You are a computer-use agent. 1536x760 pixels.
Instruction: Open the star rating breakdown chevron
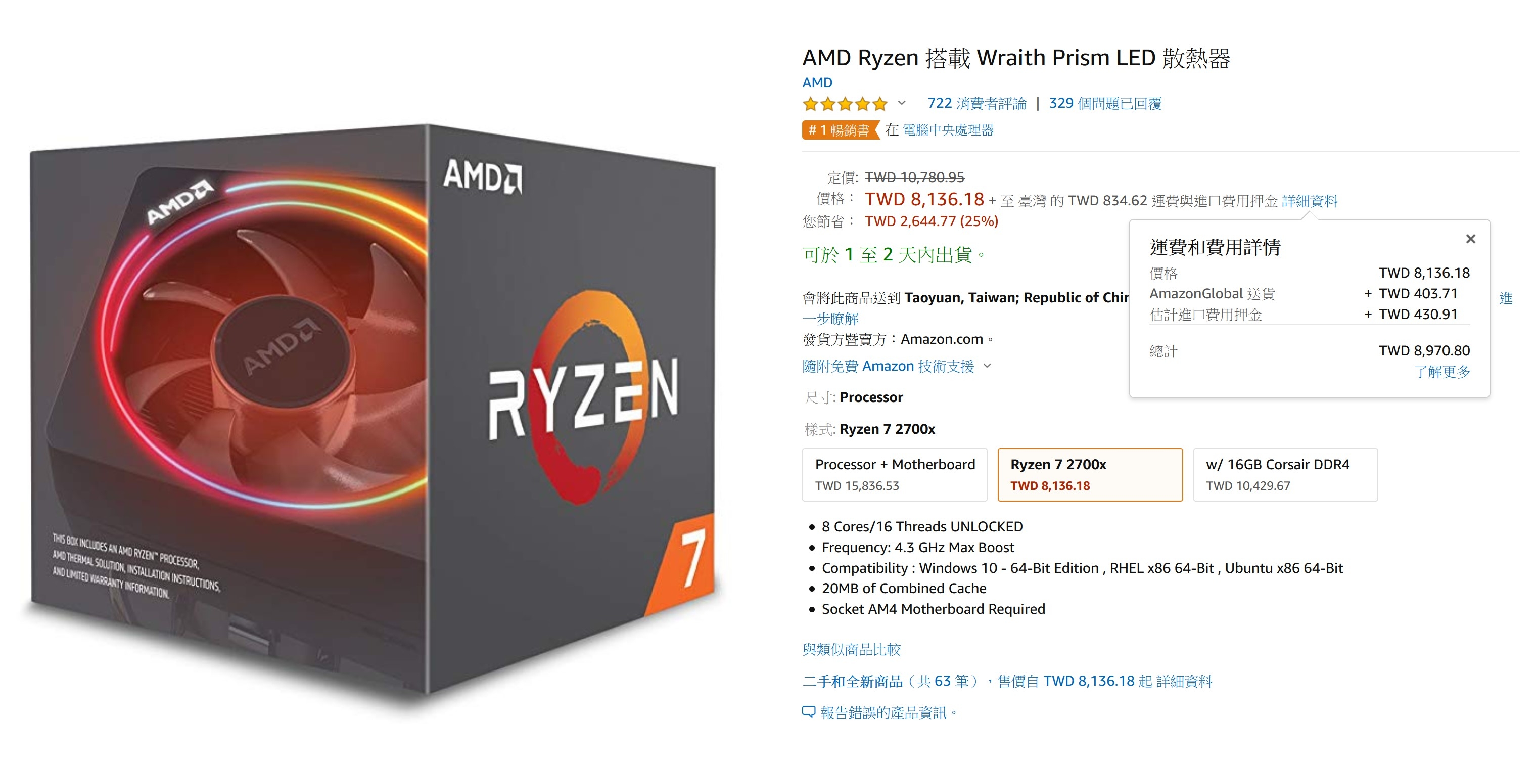pyautogui.click(x=902, y=103)
